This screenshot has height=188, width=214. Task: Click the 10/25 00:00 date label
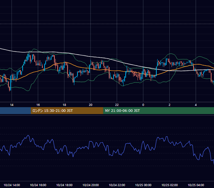[143, 185]
